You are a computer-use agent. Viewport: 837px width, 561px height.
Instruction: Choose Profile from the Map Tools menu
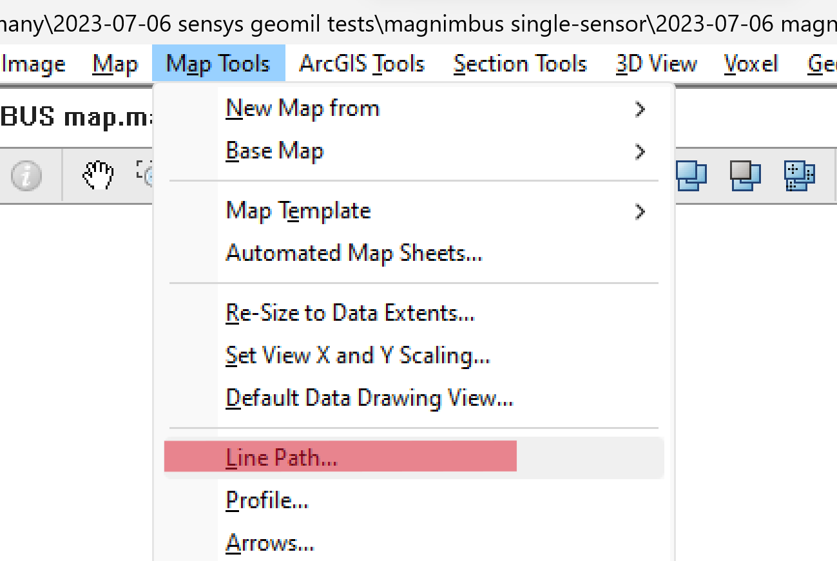point(267,500)
